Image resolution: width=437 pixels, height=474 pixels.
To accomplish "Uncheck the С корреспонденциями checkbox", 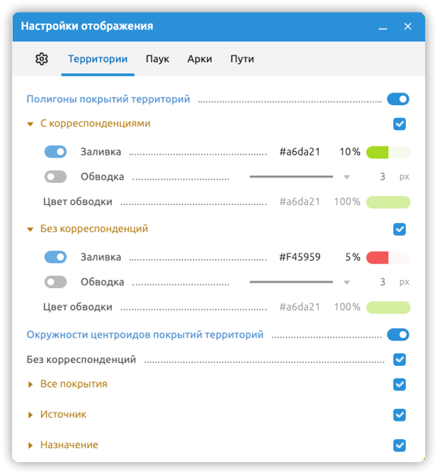I will pos(399,124).
